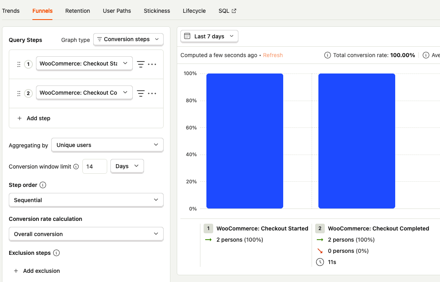Show Conversion window limit info tooltip
440x282 pixels.
(76, 167)
